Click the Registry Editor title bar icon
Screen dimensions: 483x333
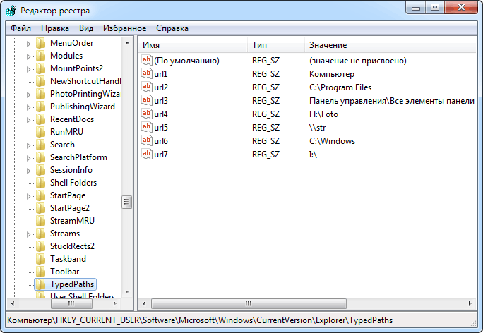pos(11,11)
